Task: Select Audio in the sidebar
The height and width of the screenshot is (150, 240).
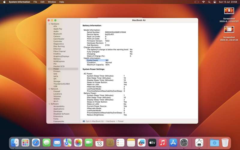Action: 56,31
